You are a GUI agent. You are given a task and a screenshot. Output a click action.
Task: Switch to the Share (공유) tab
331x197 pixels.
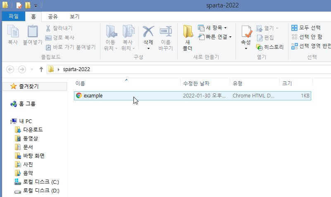pyautogui.click(x=53, y=17)
